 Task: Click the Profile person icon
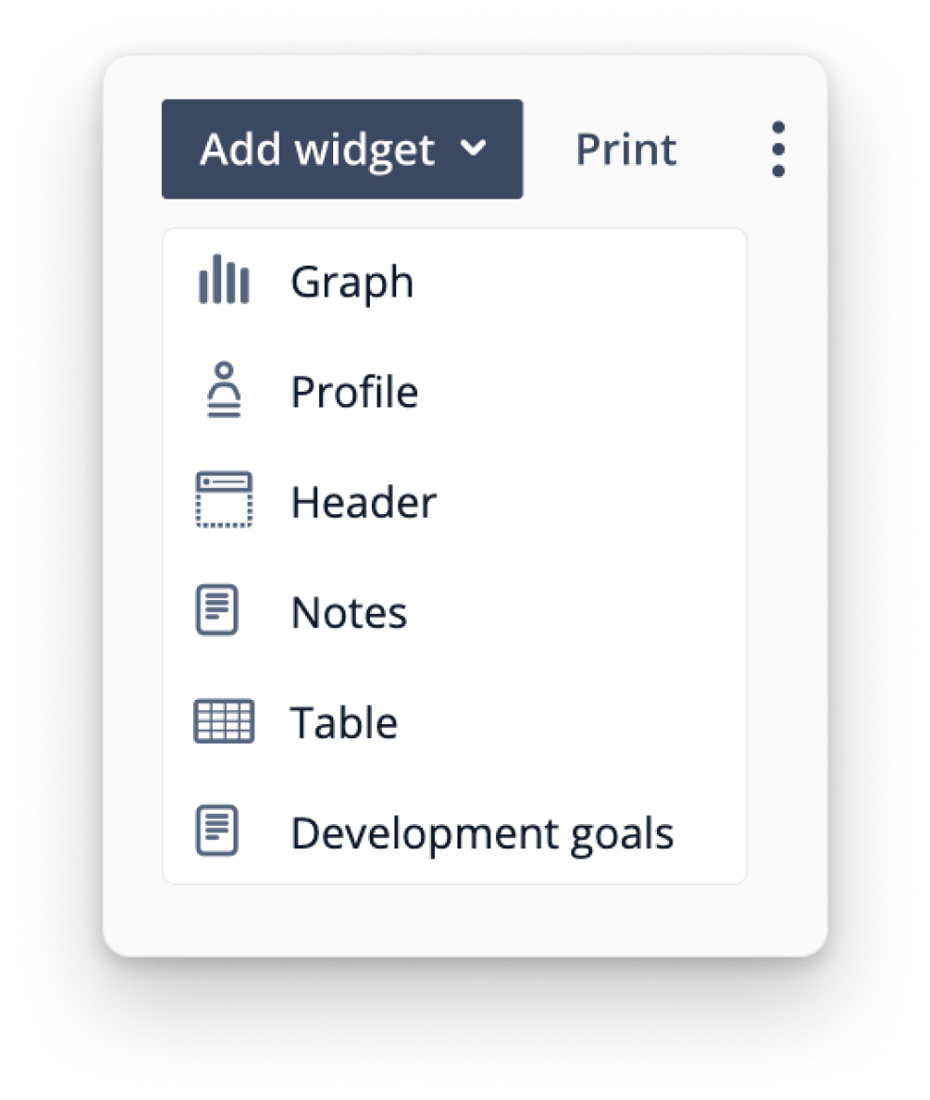[224, 390]
